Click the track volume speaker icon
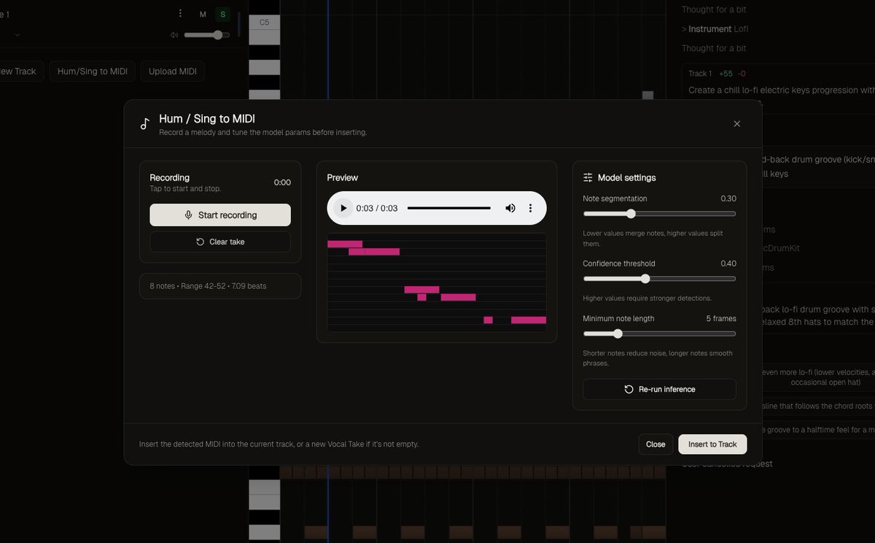 click(x=174, y=35)
